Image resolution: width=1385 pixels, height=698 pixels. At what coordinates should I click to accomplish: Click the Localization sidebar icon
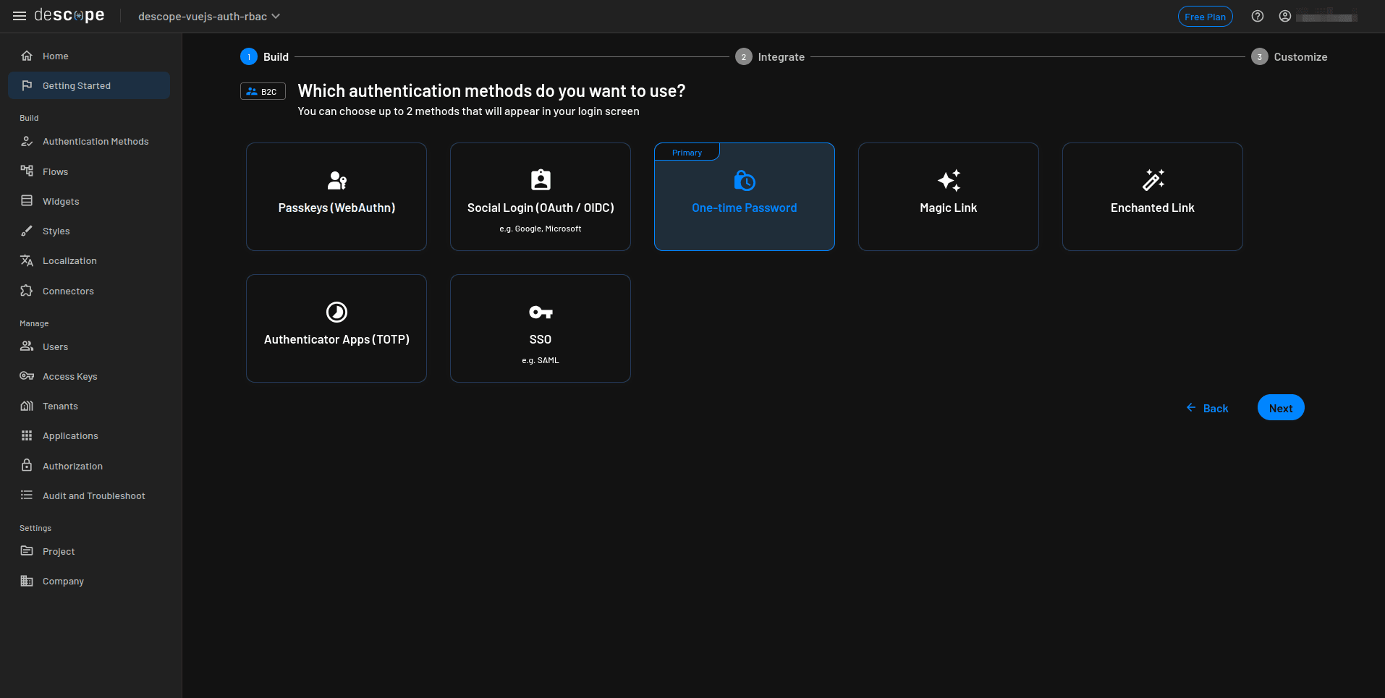point(26,260)
